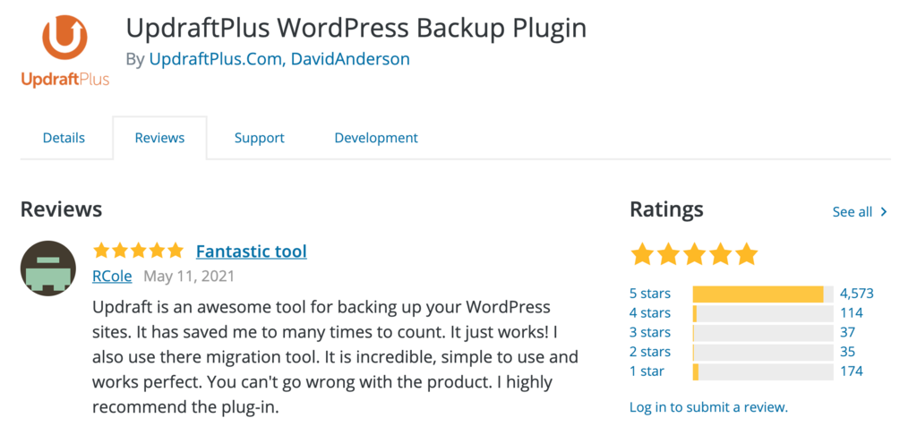Visit DavidAnderson's author profile
Screen dimensions: 917x435
[350, 59]
